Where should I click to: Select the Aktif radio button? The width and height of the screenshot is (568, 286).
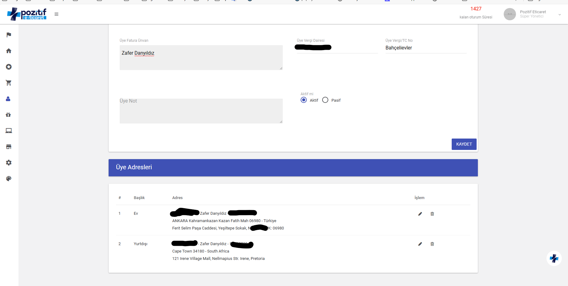click(x=304, y=100)
